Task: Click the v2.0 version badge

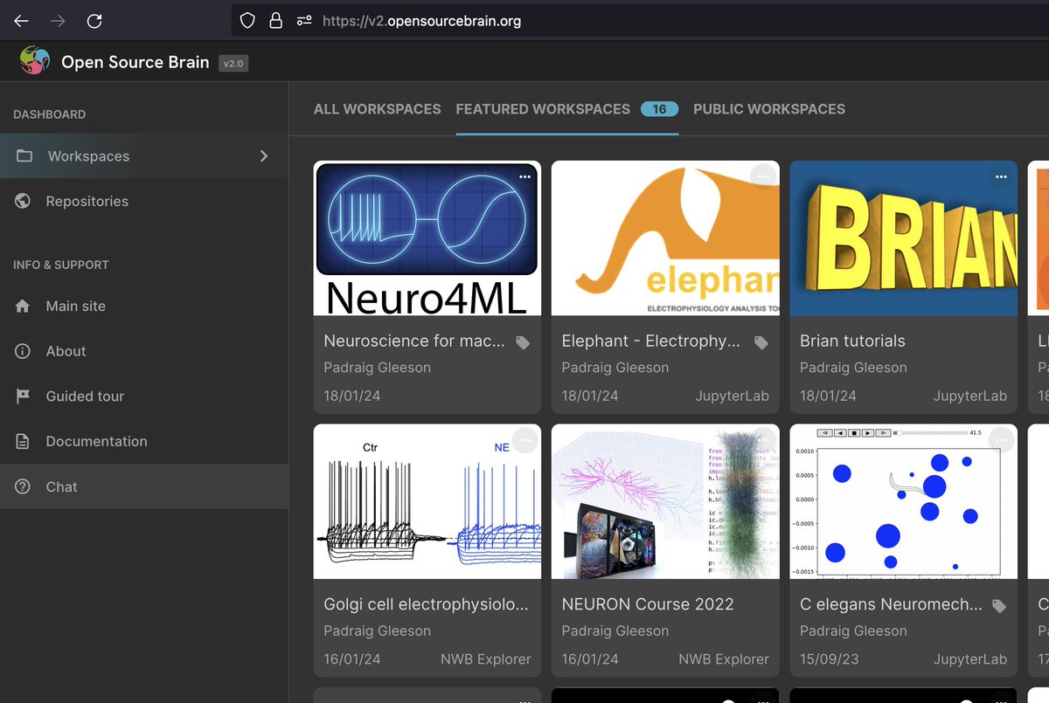Action: click(233, 63)
